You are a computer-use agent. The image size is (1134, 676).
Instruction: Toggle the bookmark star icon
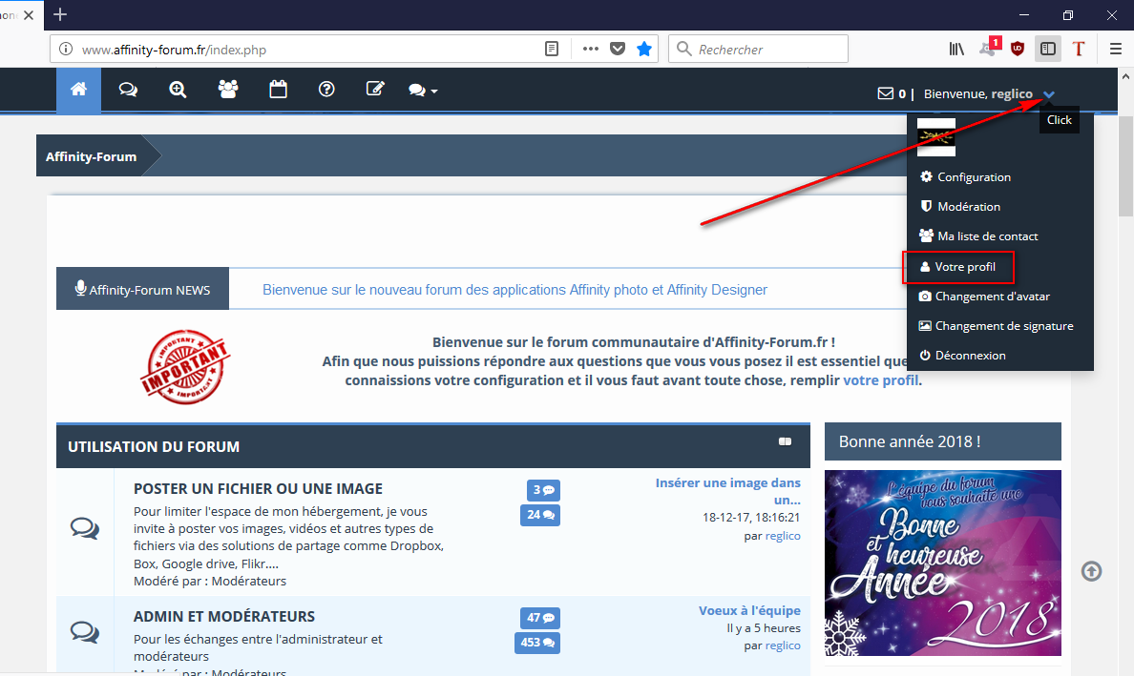point(643,50)
